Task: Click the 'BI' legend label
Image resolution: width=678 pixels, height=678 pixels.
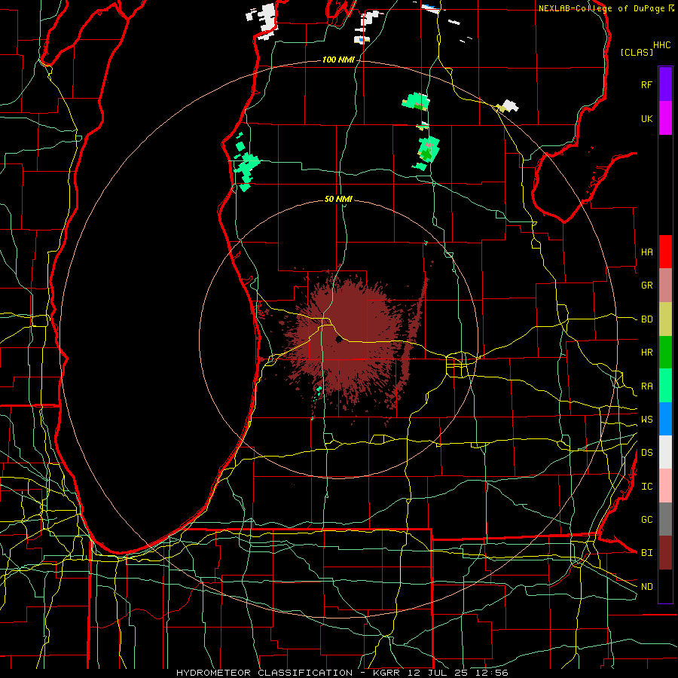Action: pyautogui.click(x=646, y=553)
